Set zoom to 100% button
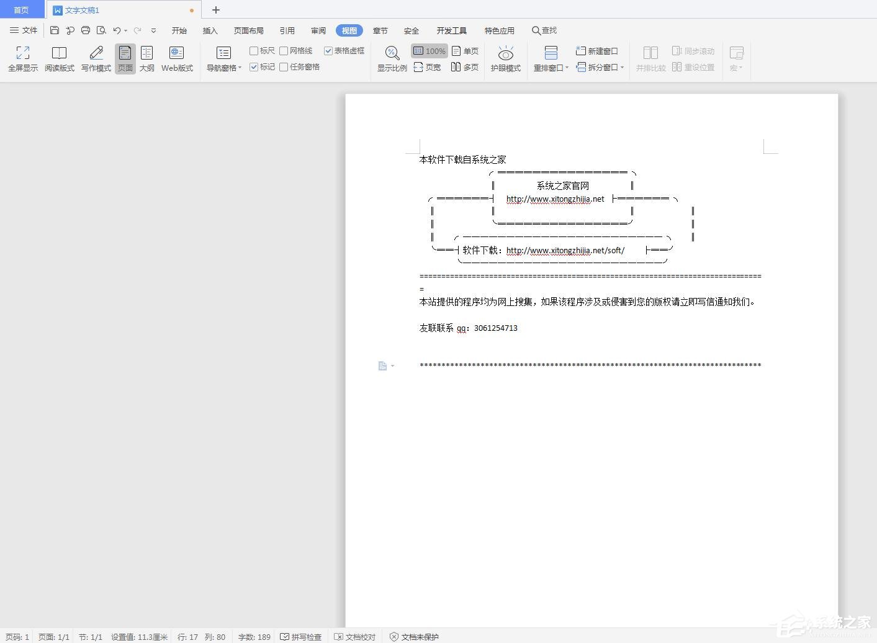Image resolution: width=877 pixels, height=643 pixels. tap(429, 51)
